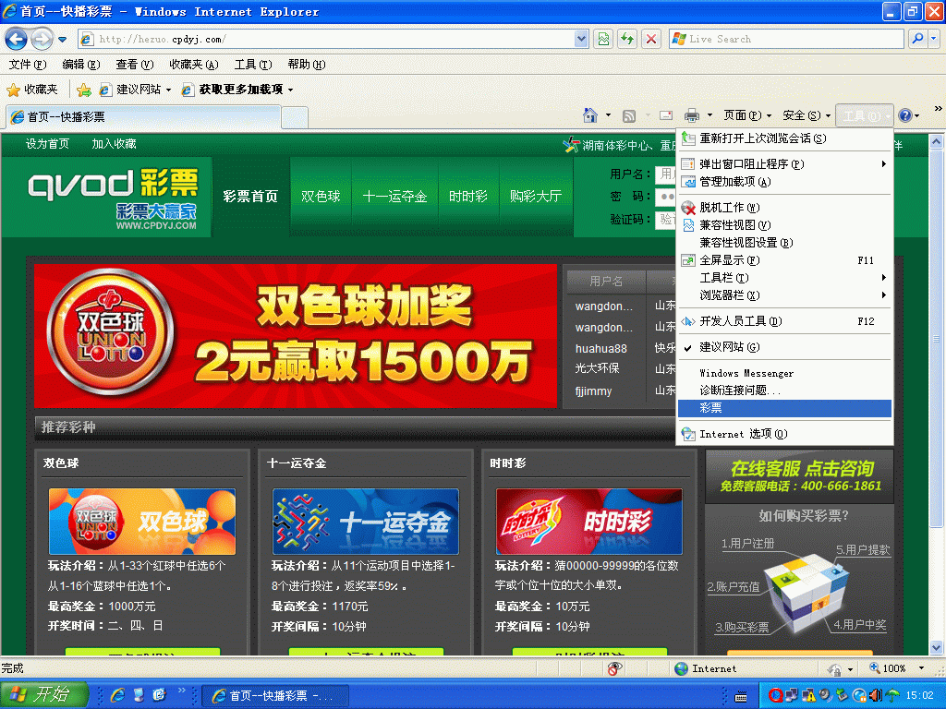Open the 获取更多加载项 favorites bar link
This screenshot has width=946, height=709.
point(237,90)
